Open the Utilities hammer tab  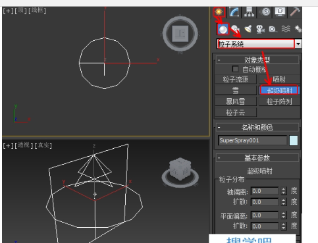pyautogui.click(x=295, y=12)
